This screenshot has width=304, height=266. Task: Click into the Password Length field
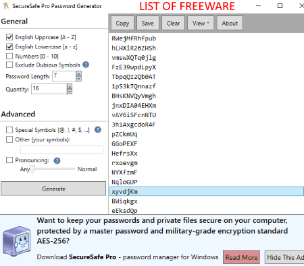click(64, 76)
